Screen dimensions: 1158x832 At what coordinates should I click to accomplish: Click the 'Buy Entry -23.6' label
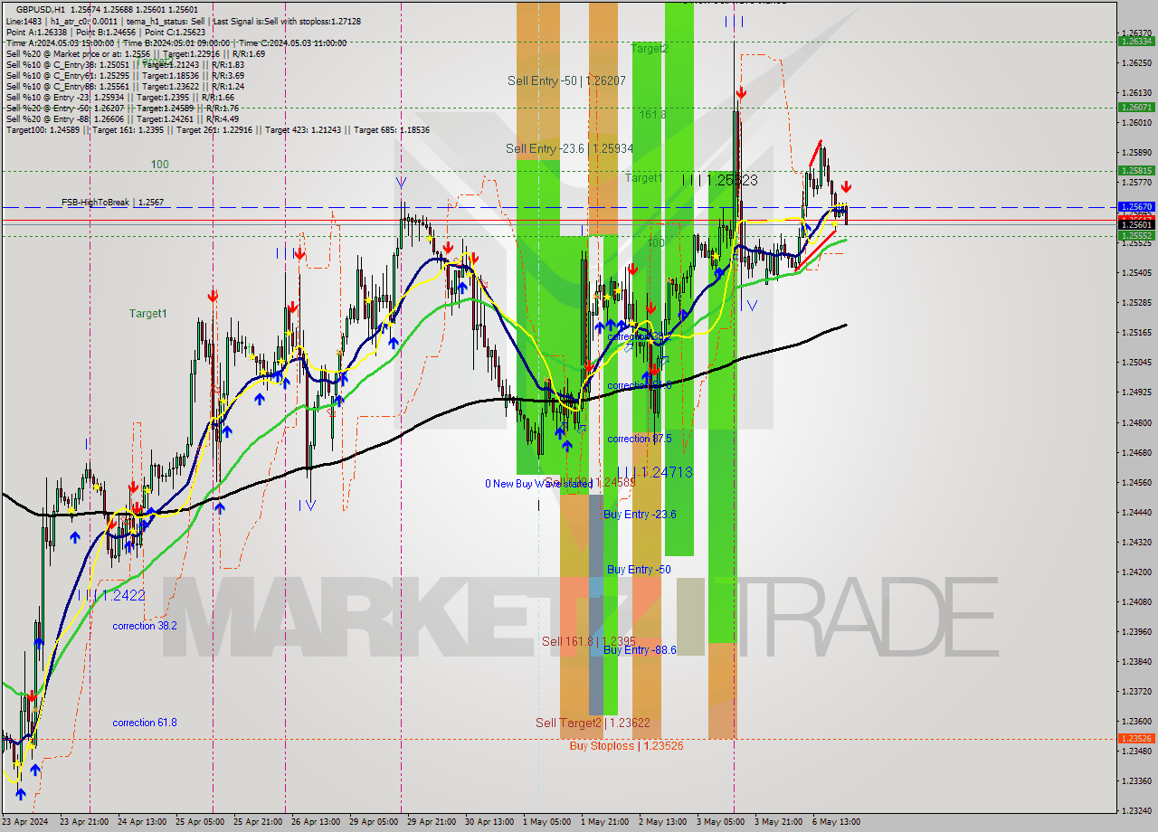click(x=640, y=515)
